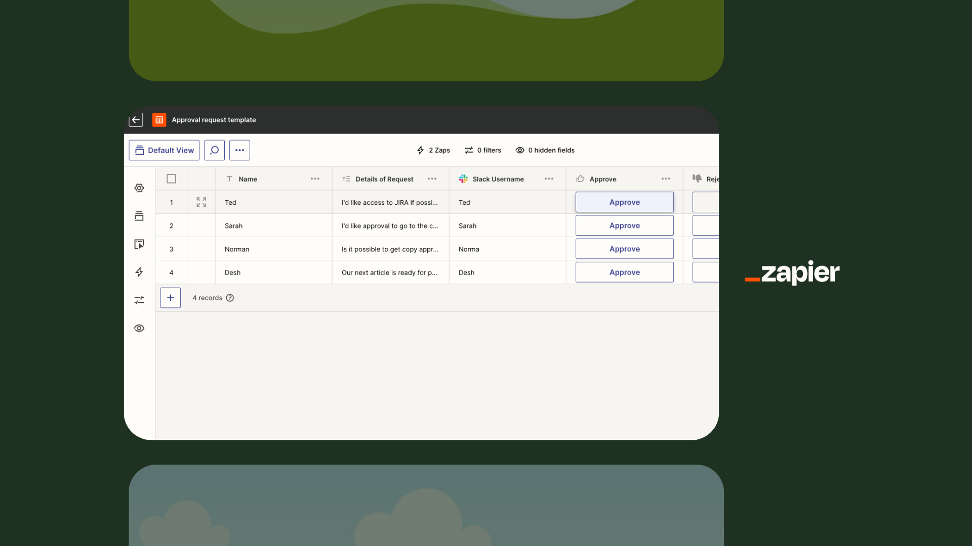Click the back arrow beside the table title
Image resolution: width=972 pixels, height=546 pixels.
[x=136, y=120]
